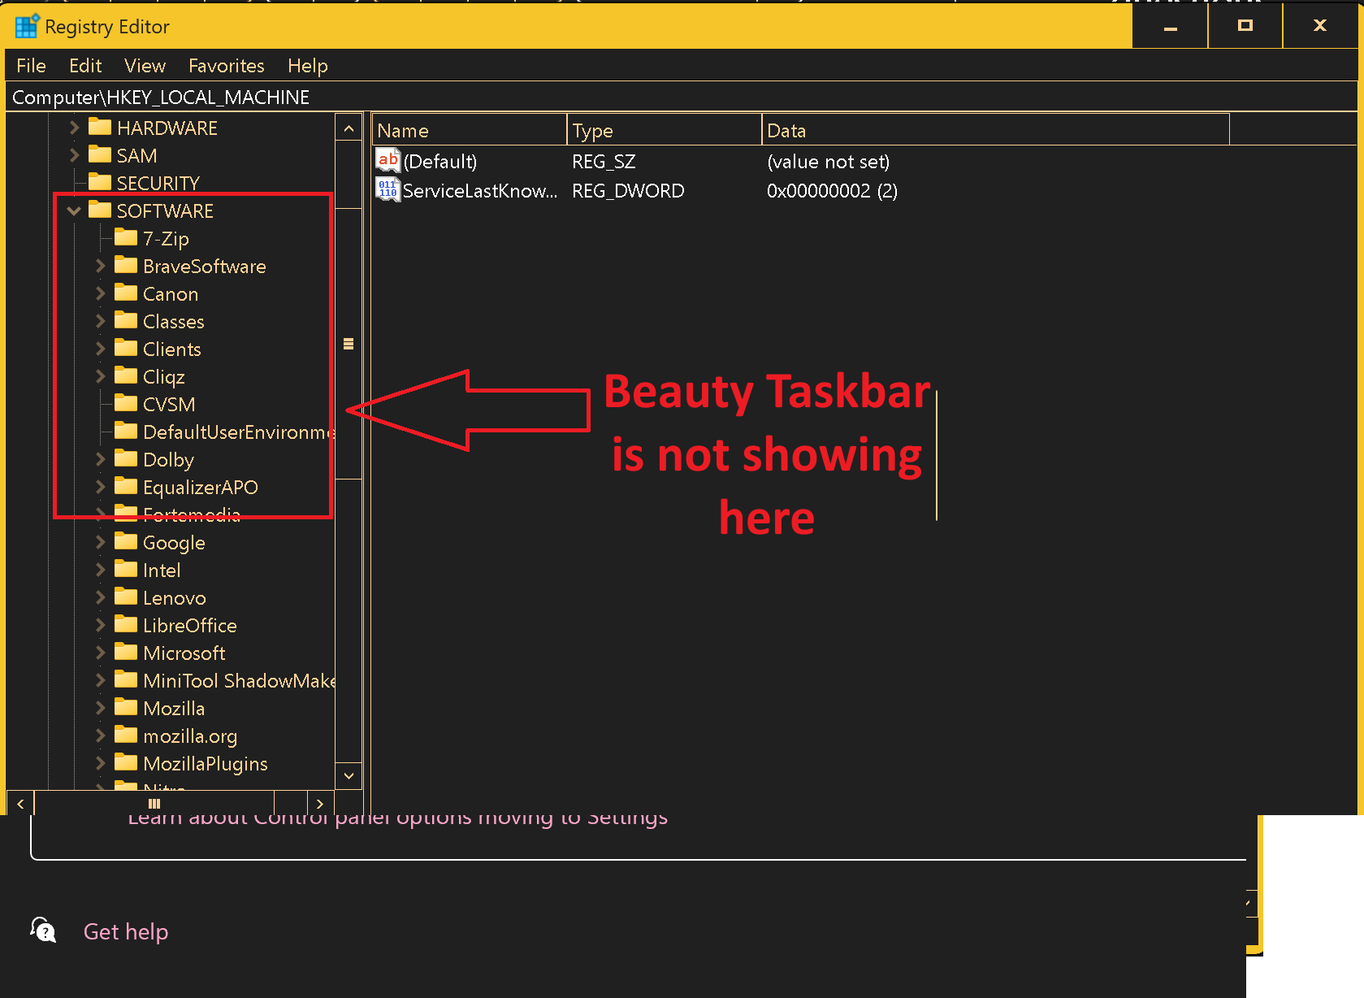
Task: Click the 0x00000002 (2) data cell
Action: [x=832, y=190]
